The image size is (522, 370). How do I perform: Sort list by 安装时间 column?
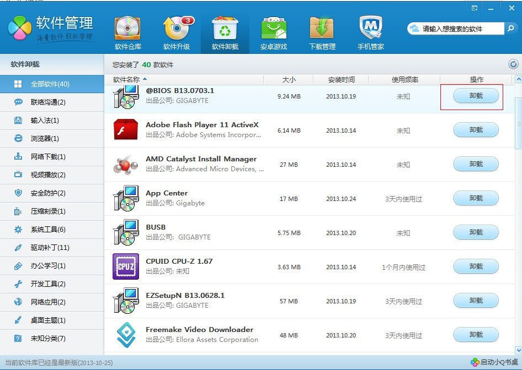[x=341, y=80]
